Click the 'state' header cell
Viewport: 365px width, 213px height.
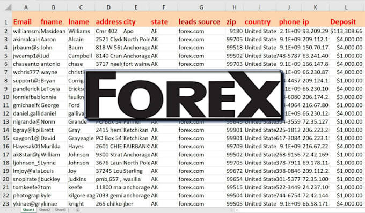point(164,19)
